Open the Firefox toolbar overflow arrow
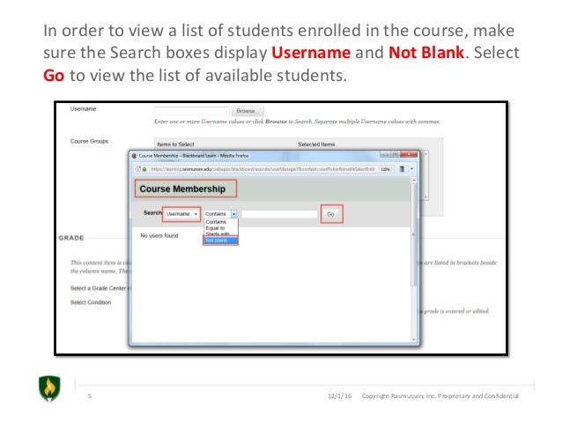The image size is (562, 422). 412,169
